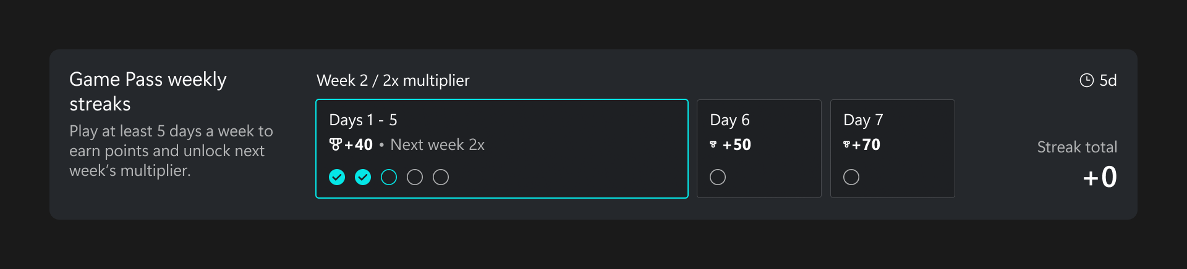Image resolution: width=1187 pixels, height=269 pixels.
Task: Click the Streak total label
Action: (x=1076, y=147)
